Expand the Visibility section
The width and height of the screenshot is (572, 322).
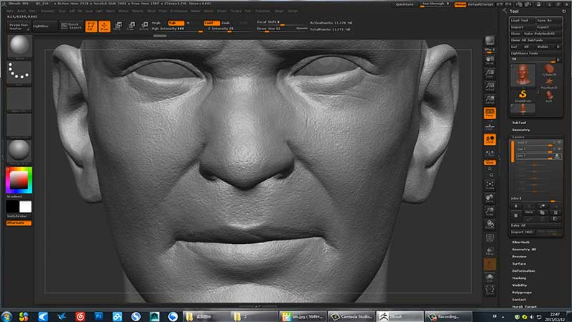click(x=520, y=285)
